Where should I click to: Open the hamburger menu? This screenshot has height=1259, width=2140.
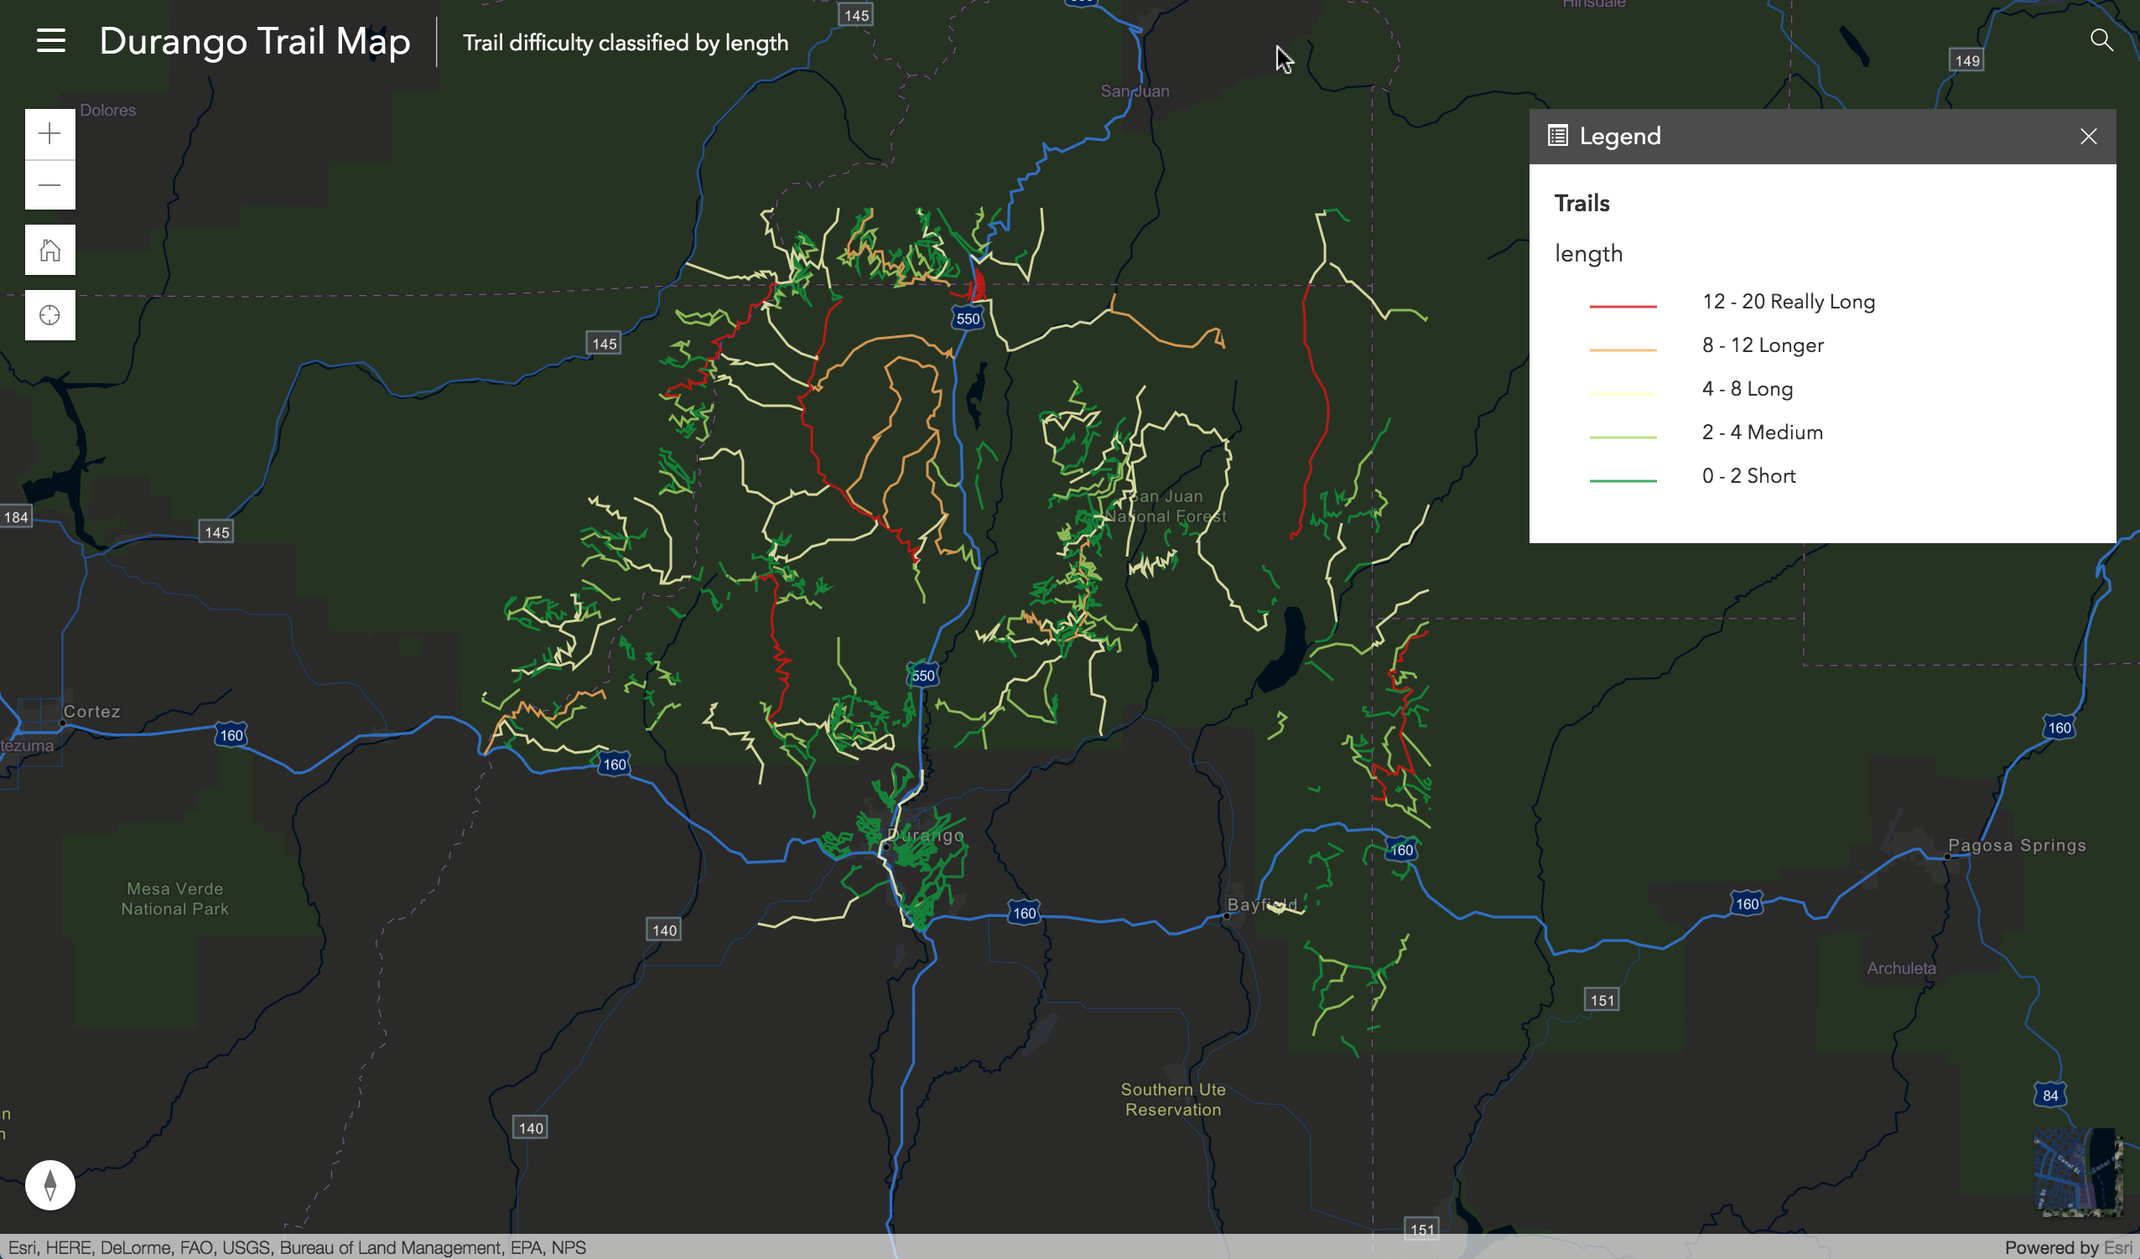coord(51,41)
